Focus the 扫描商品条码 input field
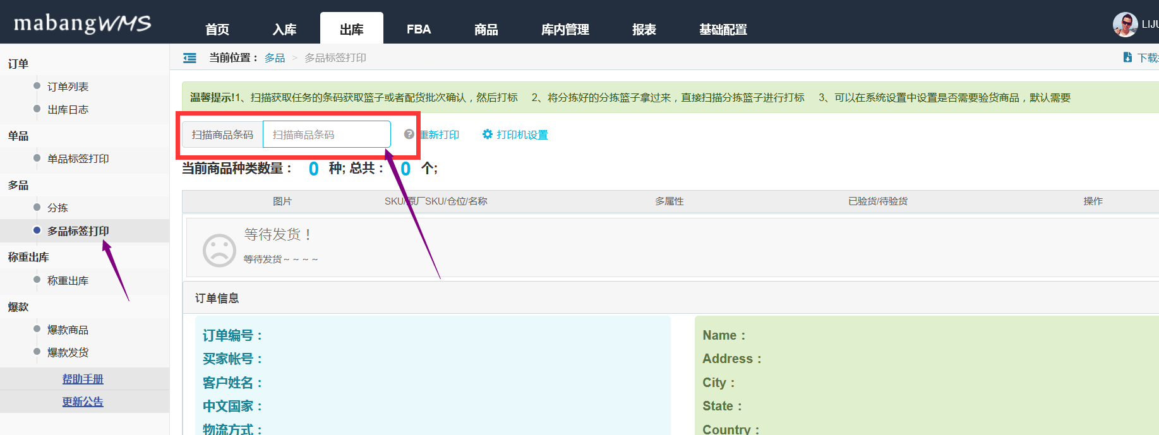Image resolution: width=1159 pixels, height=435 pixels. click(x=327, y=134)
